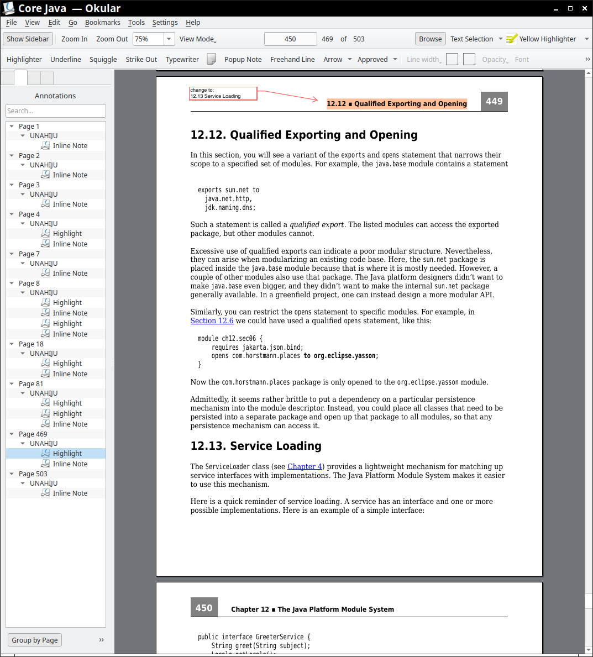Toggle the Show Sidebar button
Viewport: 593px width, 657px height.
[x=28, y=39]
